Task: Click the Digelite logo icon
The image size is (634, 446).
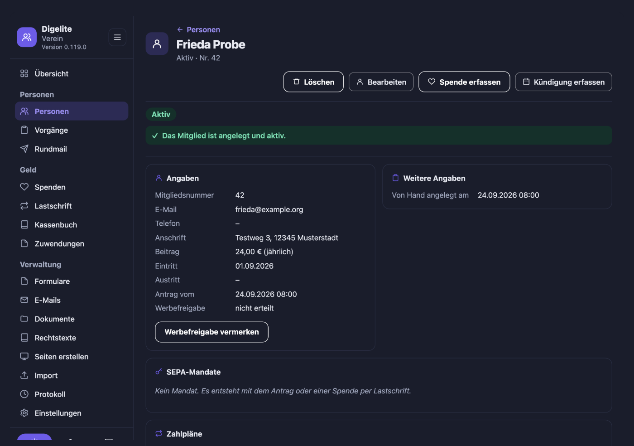Action: 27,37
